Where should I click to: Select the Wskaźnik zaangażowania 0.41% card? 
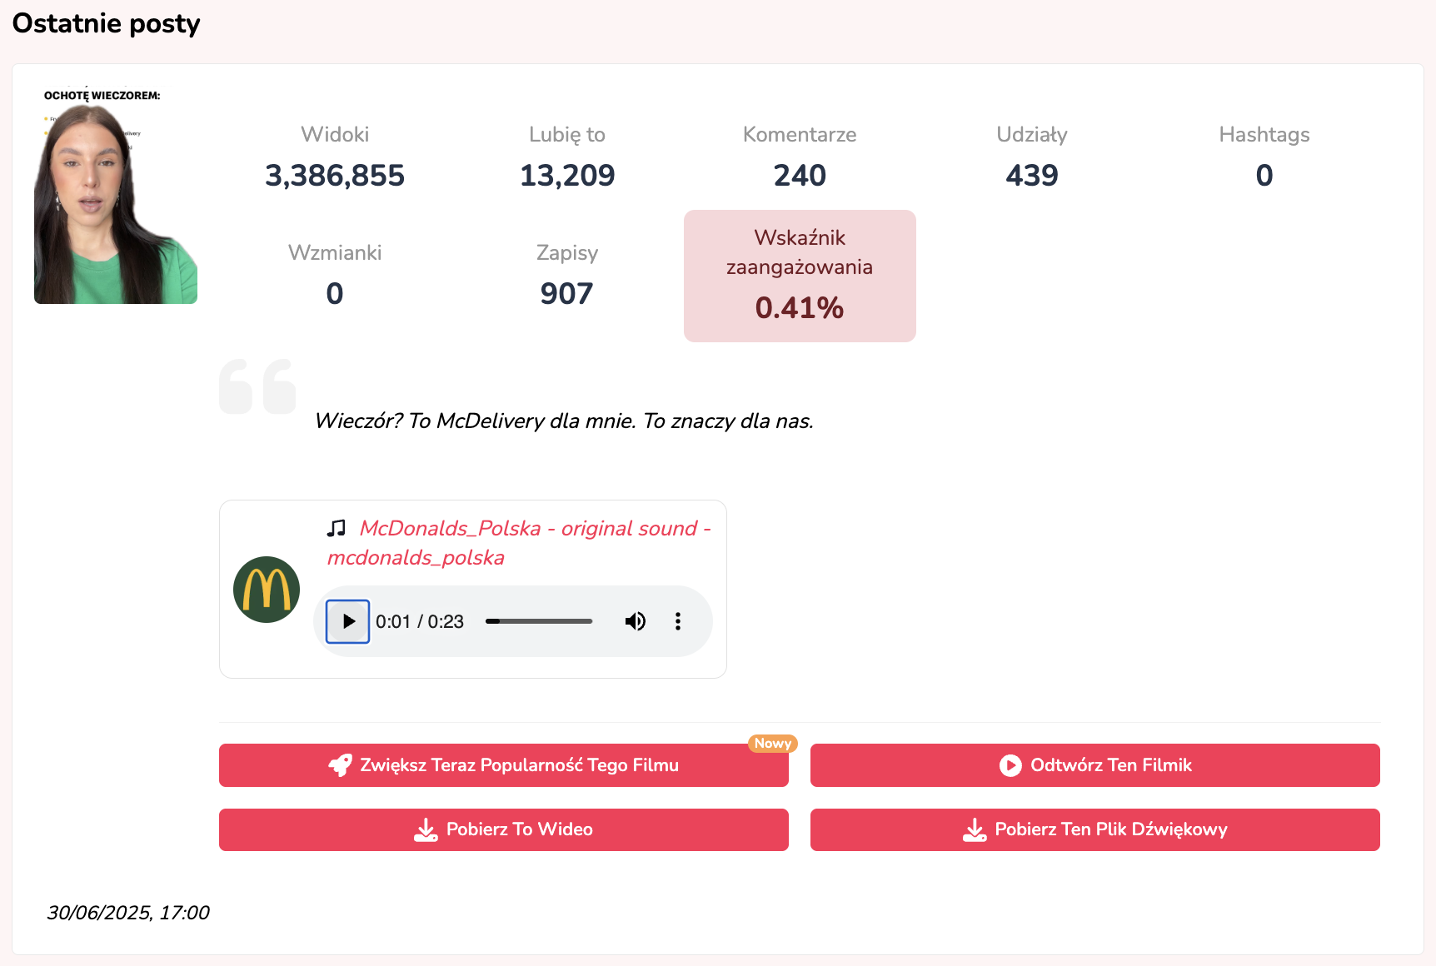800,276
